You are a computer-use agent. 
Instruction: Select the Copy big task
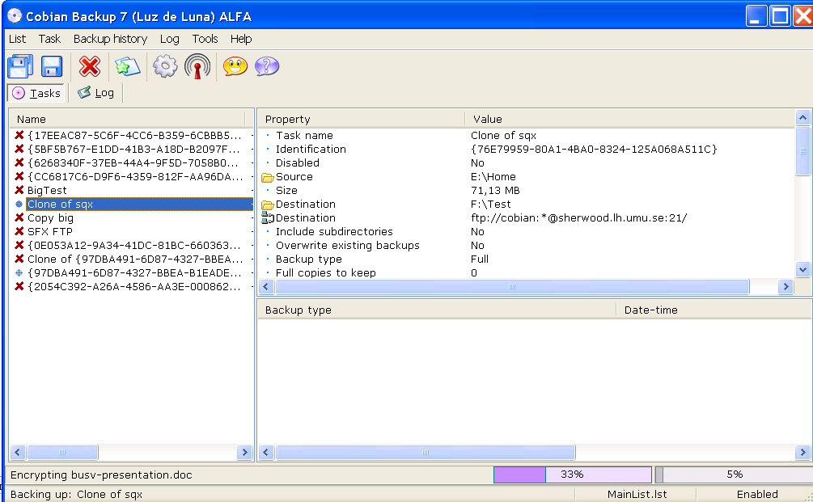click(50, 217)
